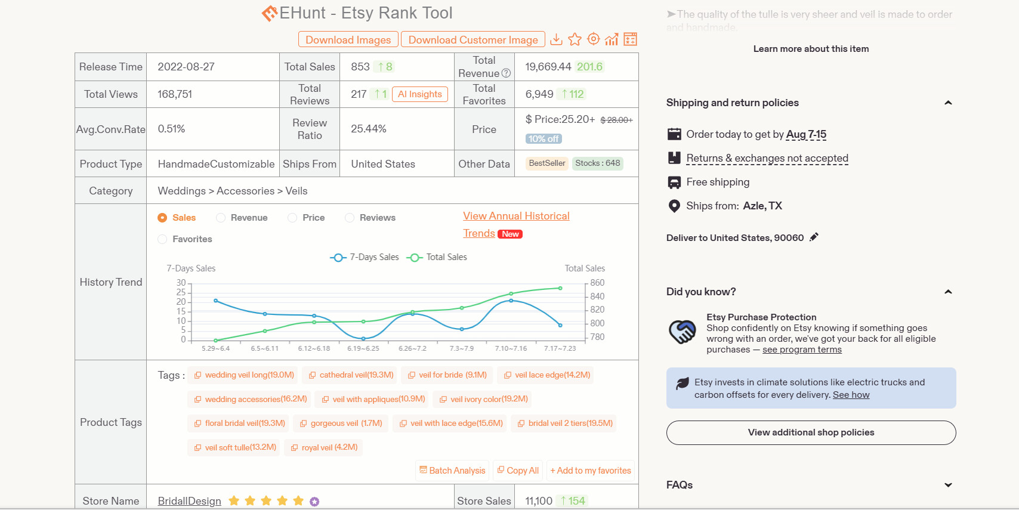Toggle the 7-Days Sales legend series
This screenshot has height=510, width=1019.
[365, 257]
